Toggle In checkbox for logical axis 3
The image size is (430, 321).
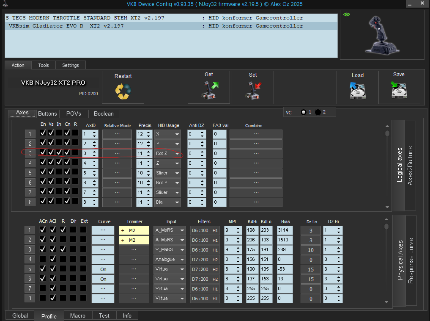(59, 152)
